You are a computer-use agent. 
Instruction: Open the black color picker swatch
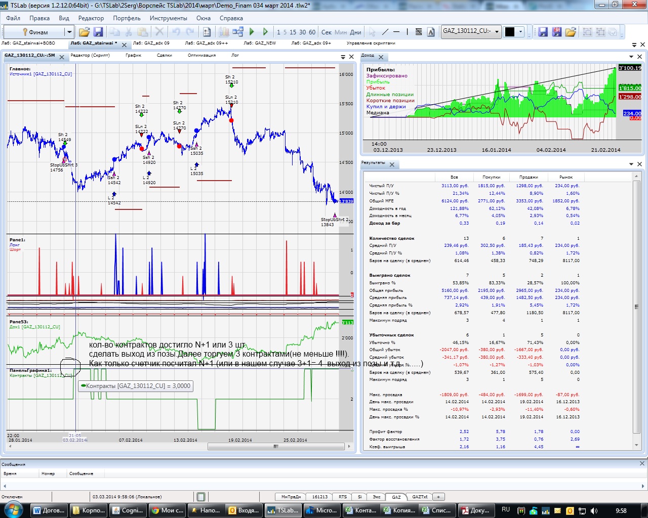pyautogui.click(x=510, y=31)
